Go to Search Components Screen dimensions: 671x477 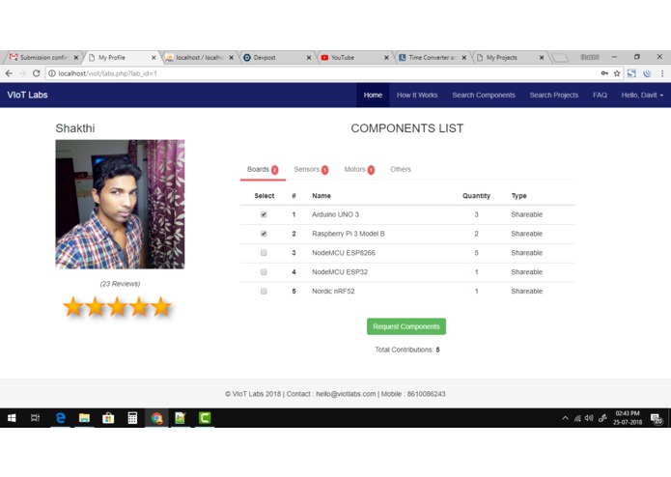click(x=484, y=95)
